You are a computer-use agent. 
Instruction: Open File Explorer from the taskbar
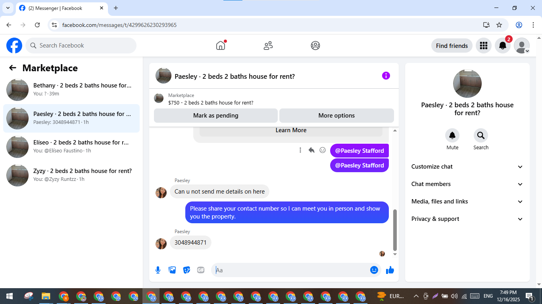[46, 296]
